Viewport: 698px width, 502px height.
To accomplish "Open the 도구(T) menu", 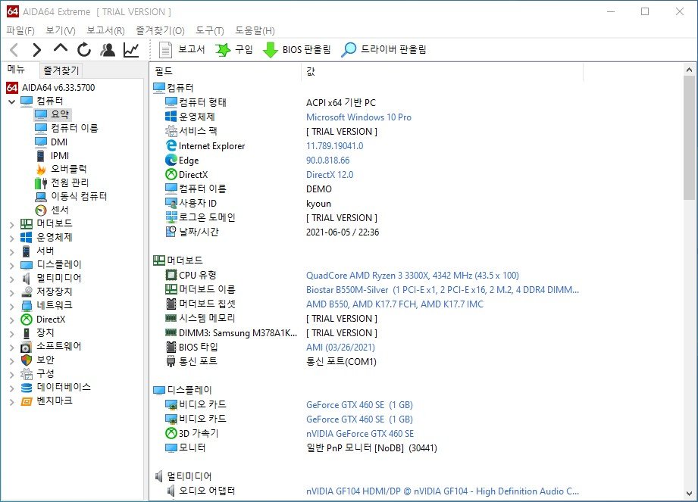I will (210, 31).
